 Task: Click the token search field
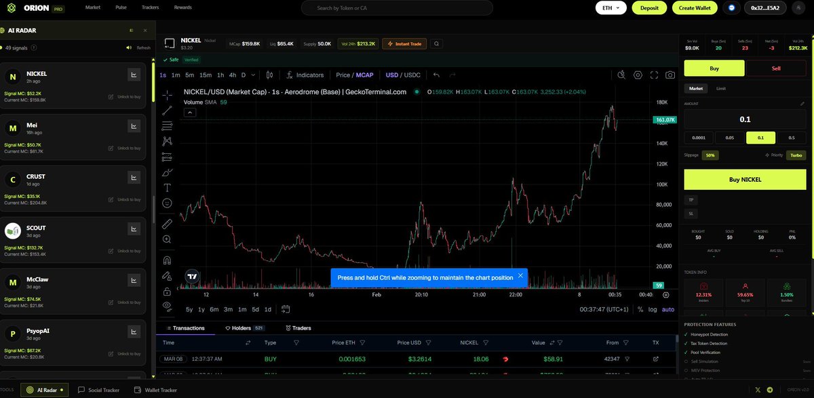(397, 8)
